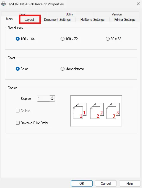Click the Copies field label text
Viewport: 142px width, 188px height.
[26, 99]
